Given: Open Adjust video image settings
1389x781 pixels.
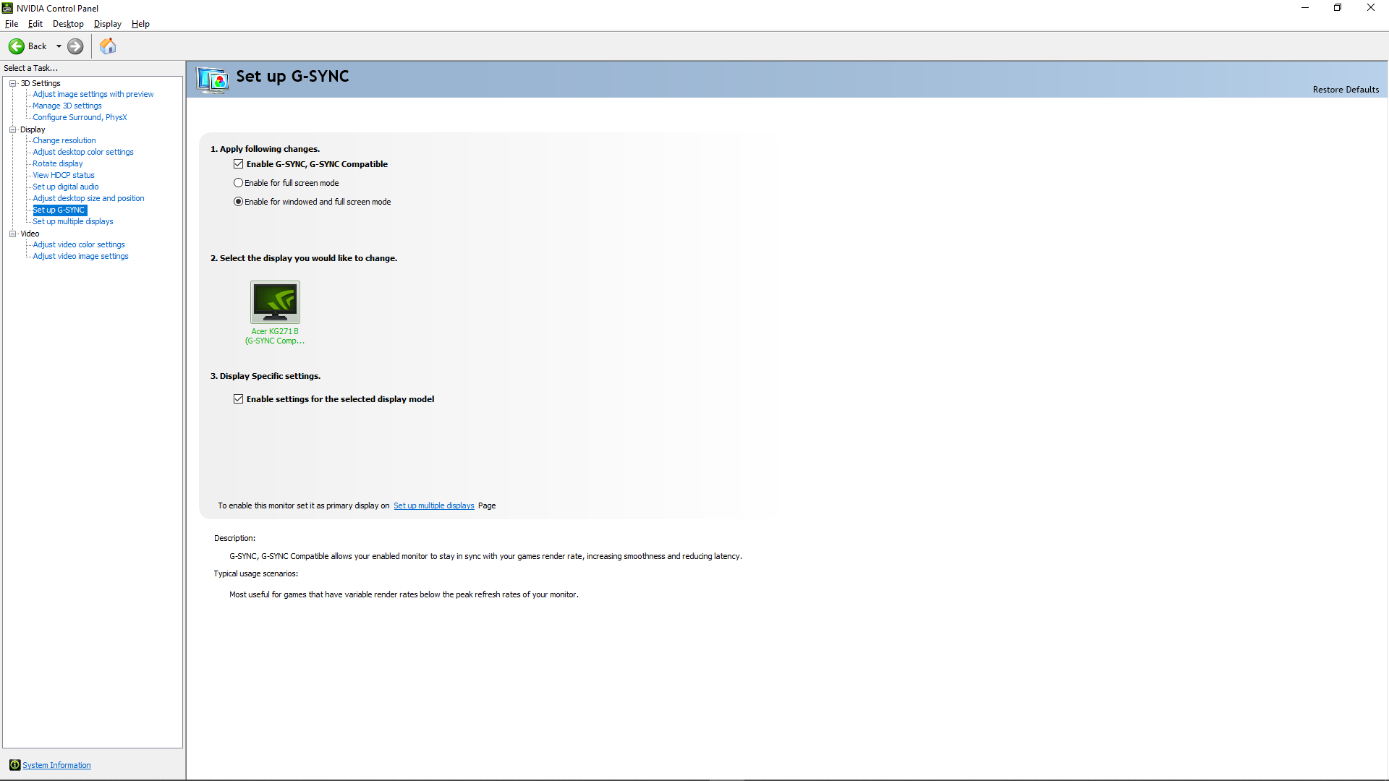Looking at the screenshot, I should click(x=81, y=256).
